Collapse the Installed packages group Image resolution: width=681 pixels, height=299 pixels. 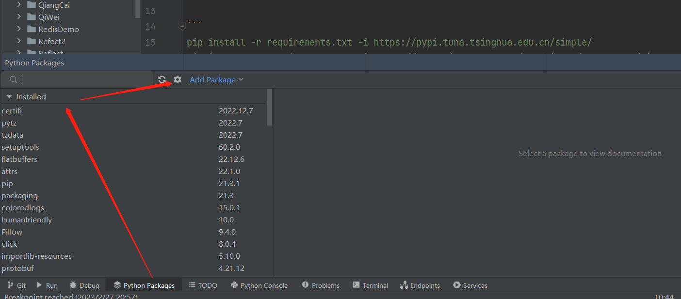[x=9, y=97]
